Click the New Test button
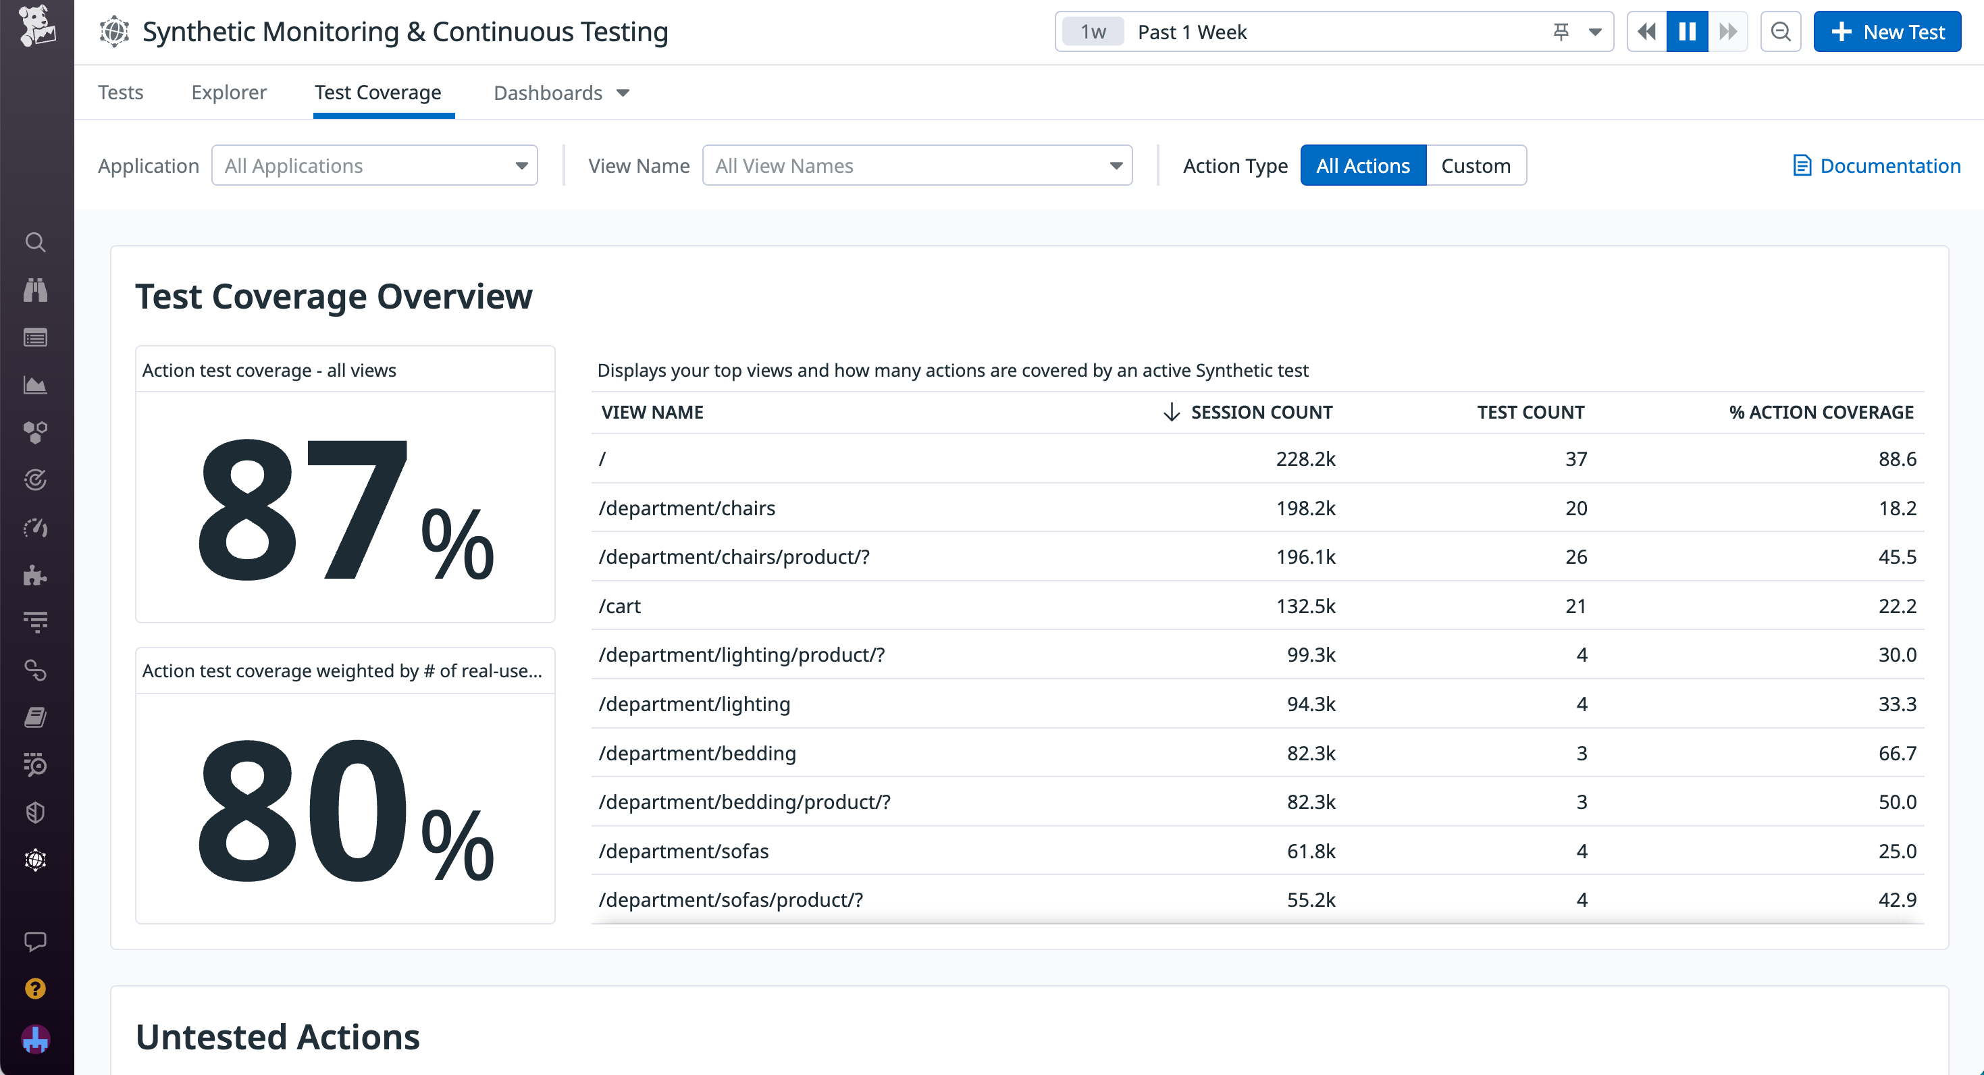 (1887, 32)
